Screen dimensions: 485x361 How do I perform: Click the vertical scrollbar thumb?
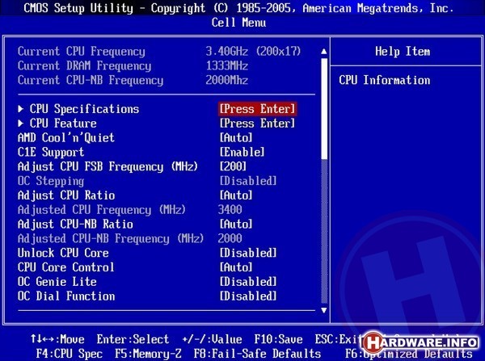click(x=324, y=108)
